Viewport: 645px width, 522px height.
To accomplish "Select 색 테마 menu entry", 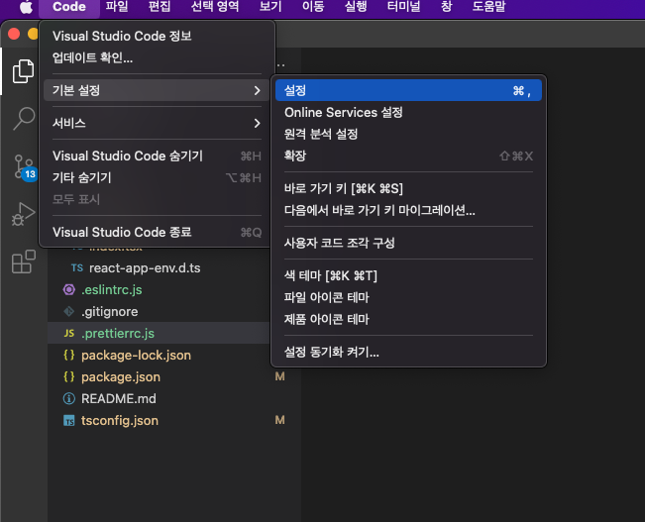I will click(x=408, y=275).
